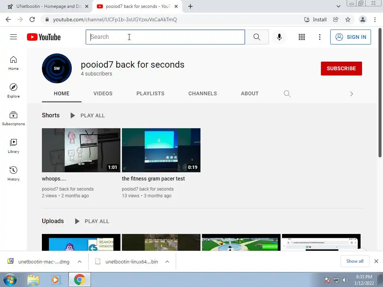Click the Action Center flag icon
Viewport: 383px width, 287px height.
coord(327,280)
